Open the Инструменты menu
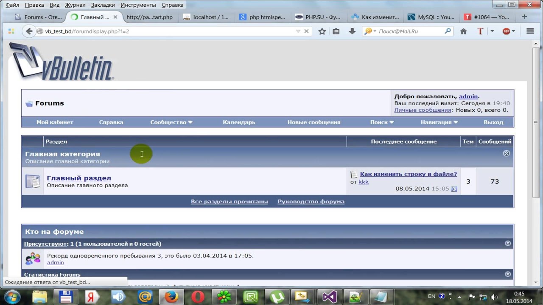543x305 pixels. [x=138, y=5]
